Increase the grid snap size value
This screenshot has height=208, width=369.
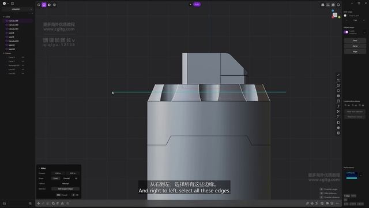pos(364,20)
